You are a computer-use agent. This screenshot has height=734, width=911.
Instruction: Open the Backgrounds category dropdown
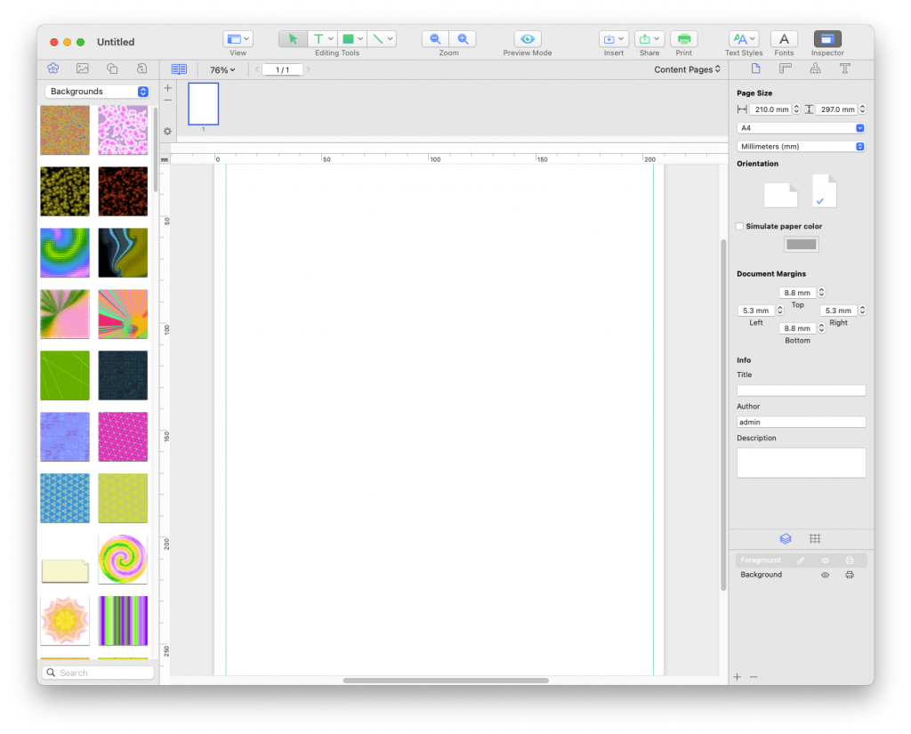click(x=98, y=92)
